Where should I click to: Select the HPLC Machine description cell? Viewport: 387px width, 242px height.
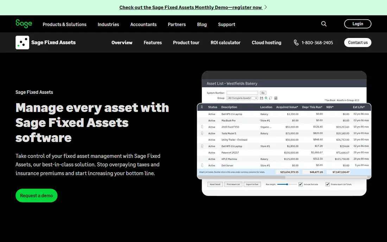[x=229, y=159]
